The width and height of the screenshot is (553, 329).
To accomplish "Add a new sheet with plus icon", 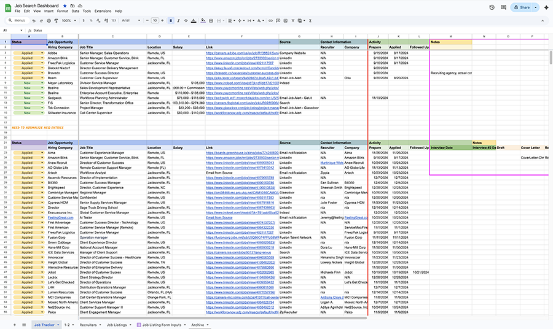I will [x=15, y=325].
